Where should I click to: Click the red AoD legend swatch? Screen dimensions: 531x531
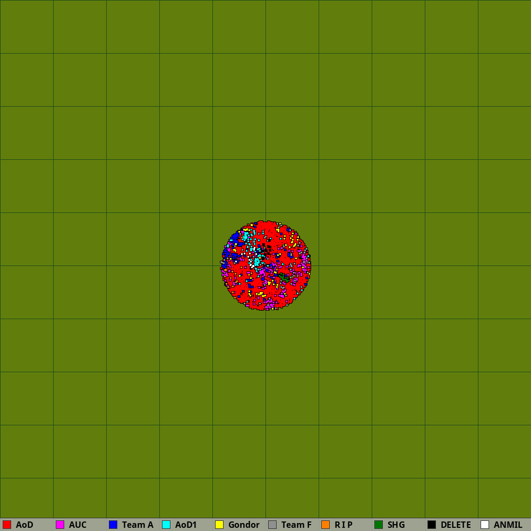coord(7,525)
